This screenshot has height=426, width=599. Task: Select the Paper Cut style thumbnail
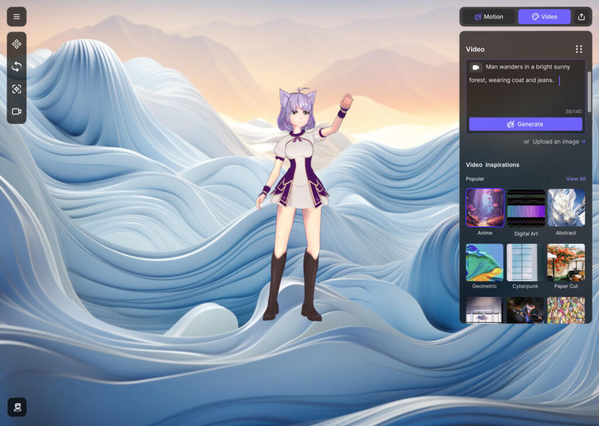(x=566, y=262)
